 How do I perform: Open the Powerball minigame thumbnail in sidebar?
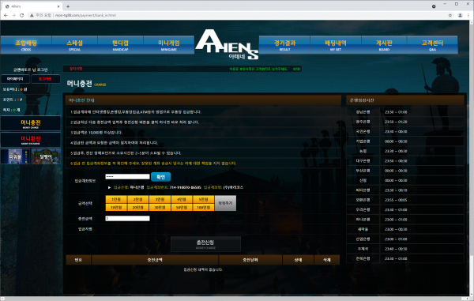pos(15,156)
